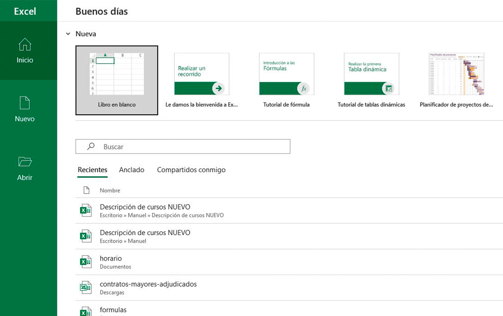
Task: Switch to the Anclado tab
Action: pyautogui.click(x=132, y=170)
